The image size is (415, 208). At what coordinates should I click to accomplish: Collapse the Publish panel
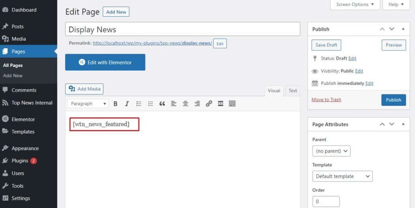pyautogui.click(x=403, y=29)
